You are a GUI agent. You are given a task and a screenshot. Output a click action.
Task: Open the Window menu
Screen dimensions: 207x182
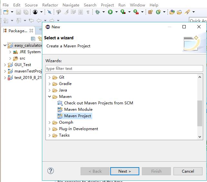(x=137, y=5)
